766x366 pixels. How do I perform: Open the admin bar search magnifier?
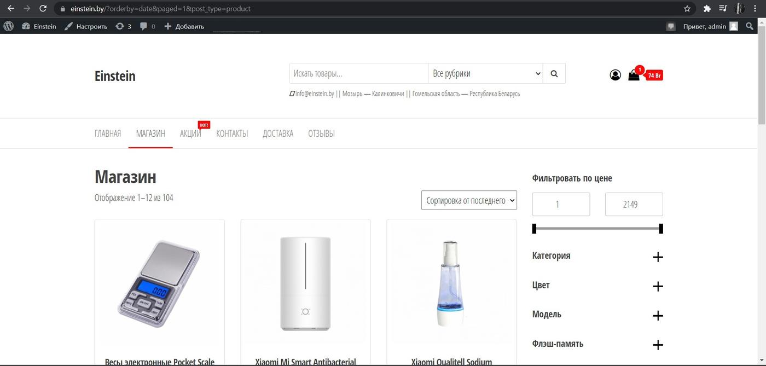[x=750, y=26]
